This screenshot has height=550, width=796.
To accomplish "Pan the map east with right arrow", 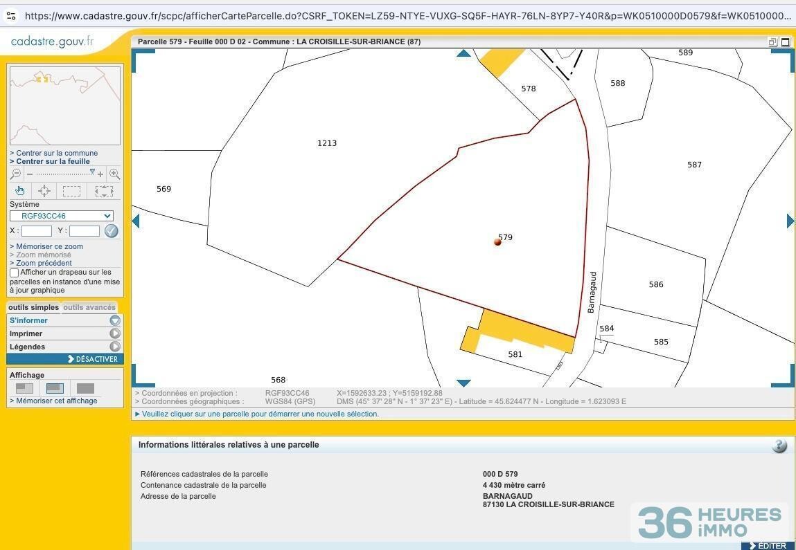I will 790,221.
